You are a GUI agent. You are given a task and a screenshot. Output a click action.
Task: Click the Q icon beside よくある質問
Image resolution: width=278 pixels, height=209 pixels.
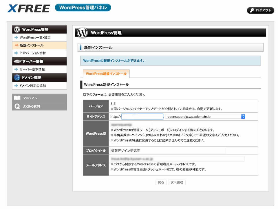point(17,106)
